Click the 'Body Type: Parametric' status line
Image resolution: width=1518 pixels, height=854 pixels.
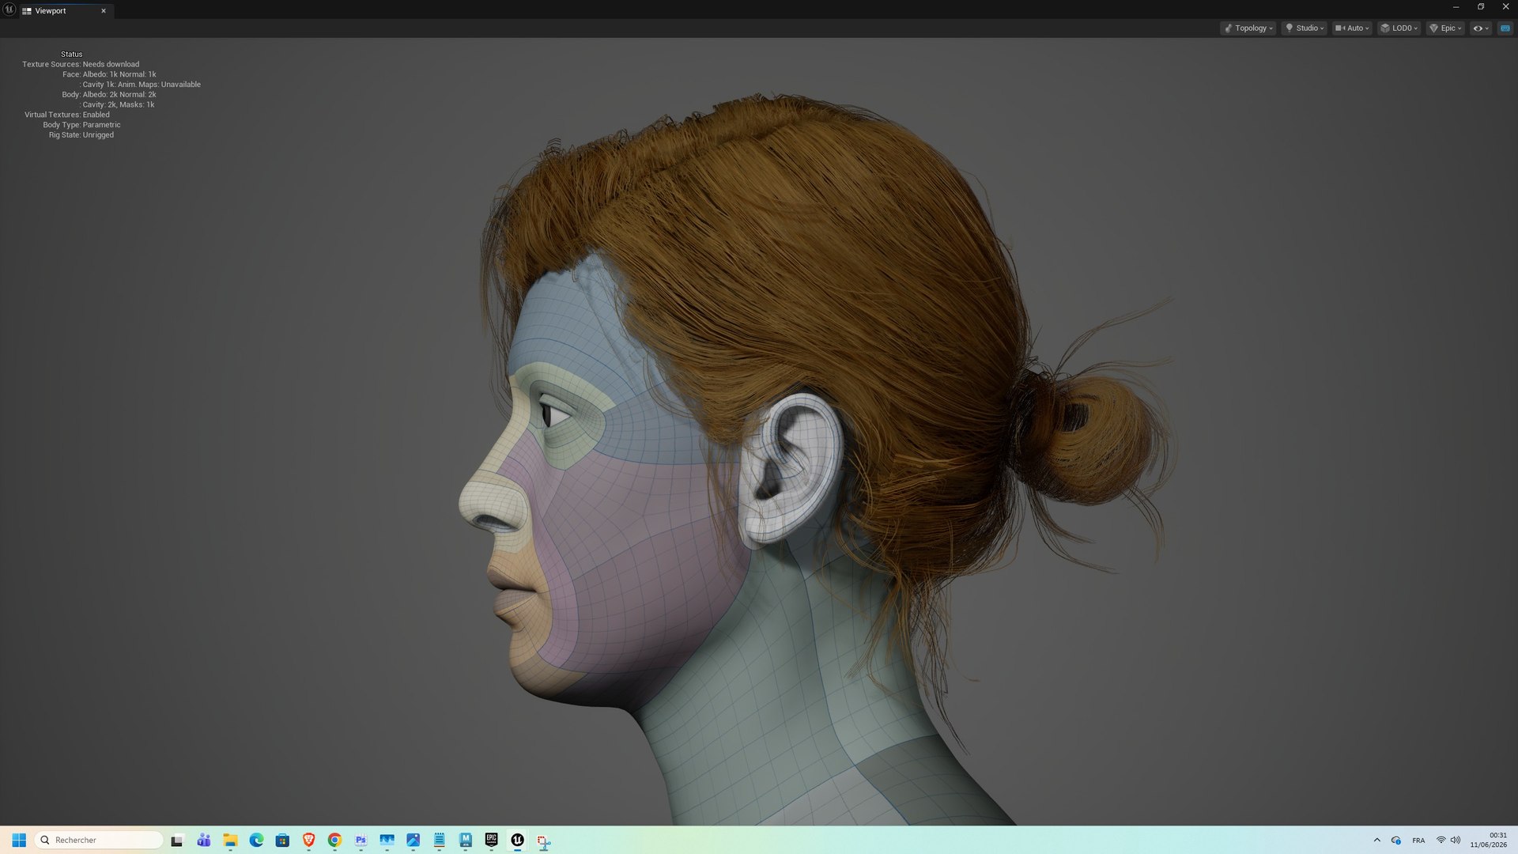pyautogui.click(x=81, y=125)
